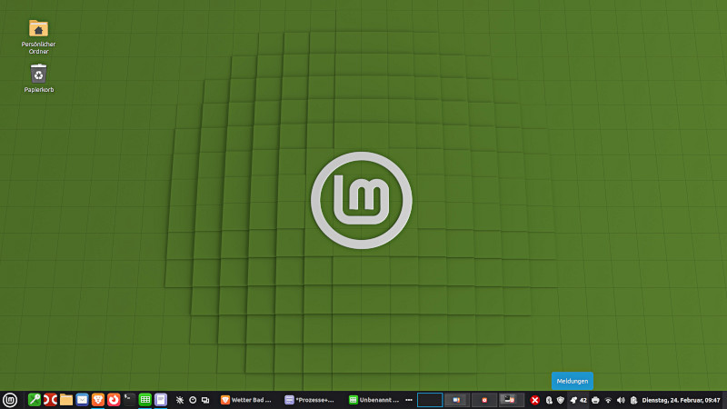Open notifications applet showing 42
The image size is (727, 409).
click(578, 400)
